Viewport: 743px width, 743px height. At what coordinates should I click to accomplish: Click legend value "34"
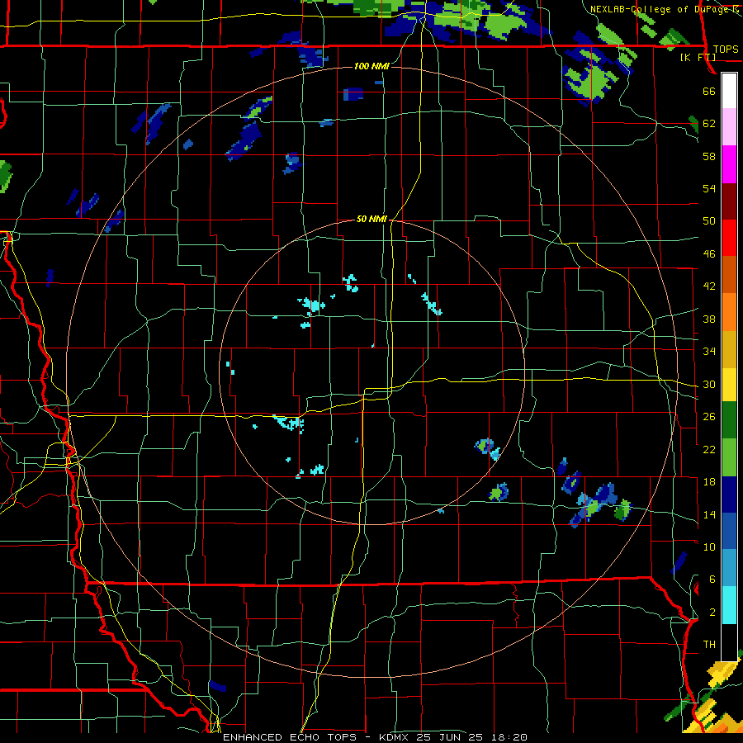(x=709, y=352)
